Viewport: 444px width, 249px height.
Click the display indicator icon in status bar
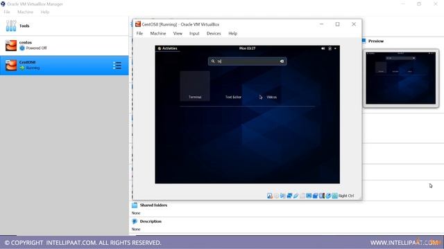[309, 196]
